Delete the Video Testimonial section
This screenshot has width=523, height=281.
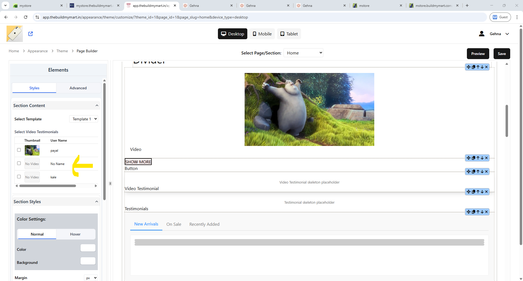[x=486, y=172]
